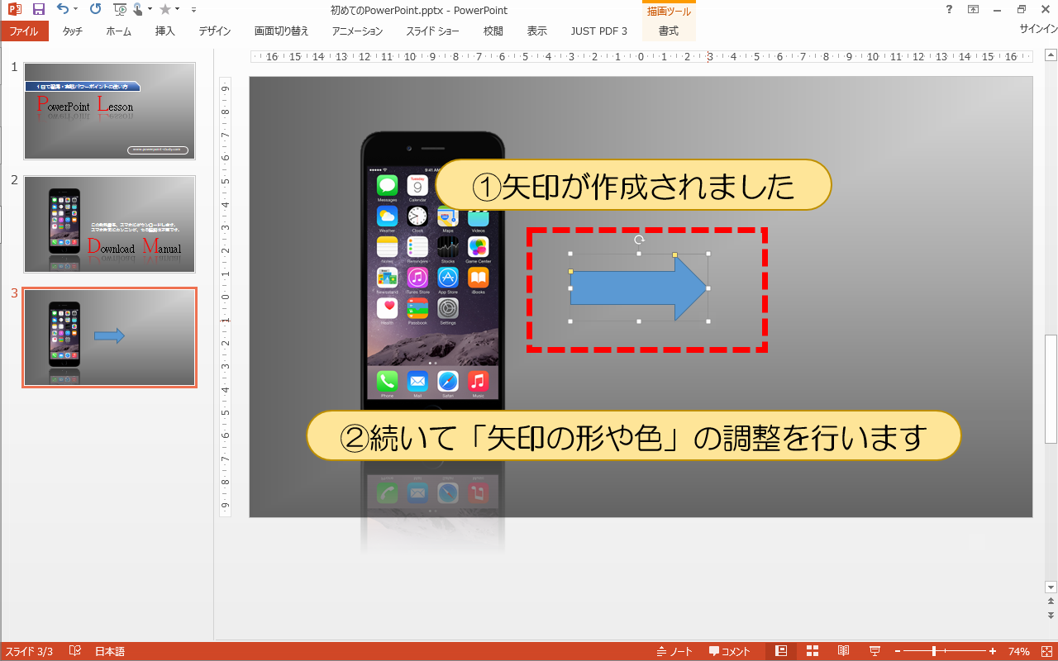
Task: Click the サインイン link
Action: pos(1038,28)
